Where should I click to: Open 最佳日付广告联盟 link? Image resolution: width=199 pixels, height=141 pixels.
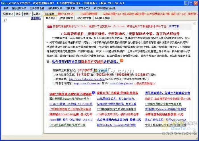pyautogui.click(x=117, y=93)
